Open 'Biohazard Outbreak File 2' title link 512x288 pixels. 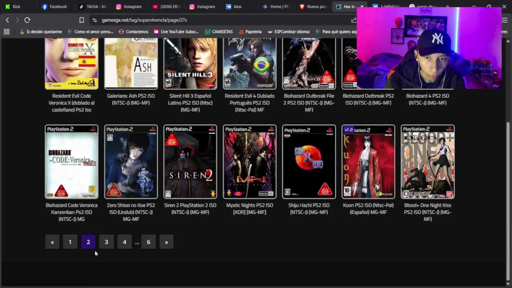309,103
